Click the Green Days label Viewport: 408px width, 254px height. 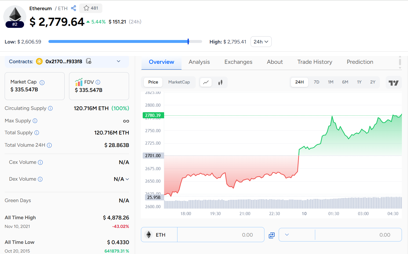click(18, 201)
